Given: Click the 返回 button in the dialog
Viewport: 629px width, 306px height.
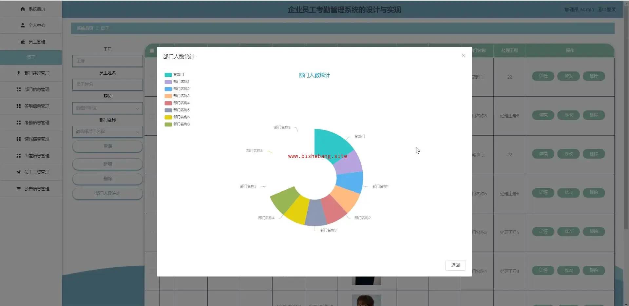Looking at the screenshot, I should pyautogui.click(x=455, y=265).
